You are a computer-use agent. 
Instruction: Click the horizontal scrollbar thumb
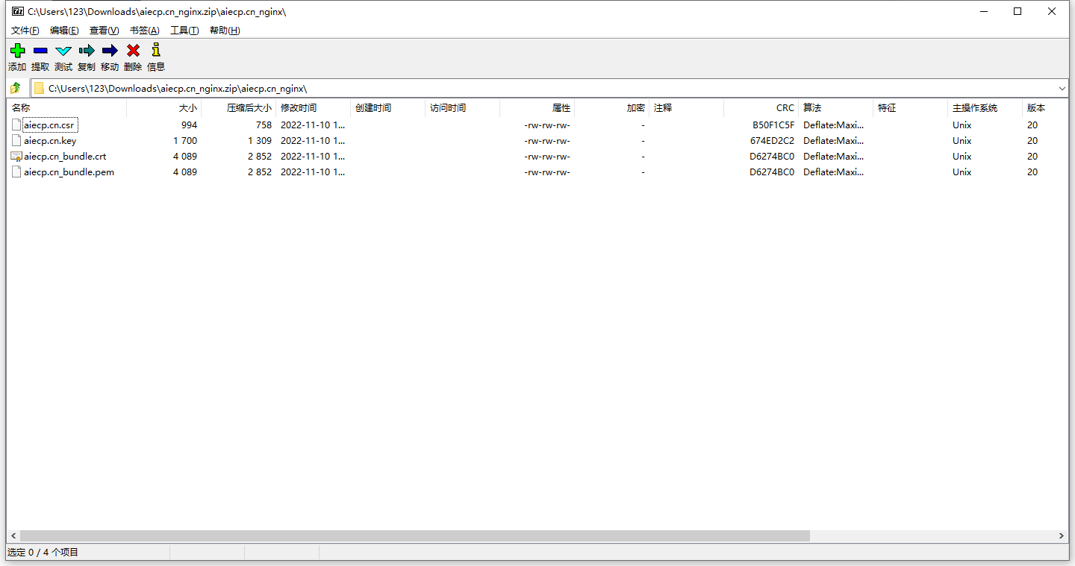click(415, 535)
